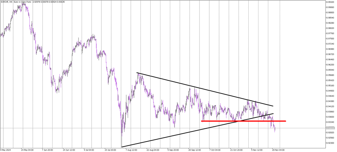Click the 0.94640 price scale label
This screenshot has width=337, height=152.
click(x=330, y=96)
